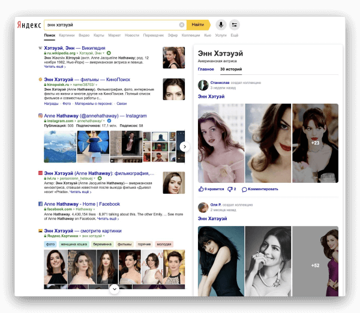Screen dimensions: 360x313
Task: Clear the search query with X icon
Action: 182,25
